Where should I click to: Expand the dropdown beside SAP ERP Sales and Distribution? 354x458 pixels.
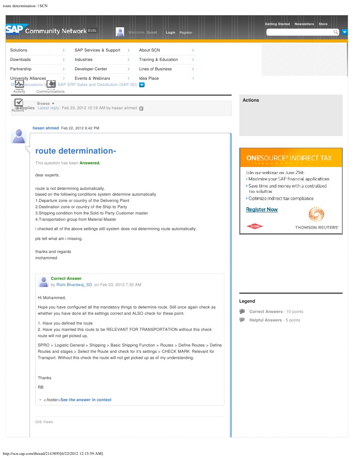pyautogui.click(x=142, y=85)
